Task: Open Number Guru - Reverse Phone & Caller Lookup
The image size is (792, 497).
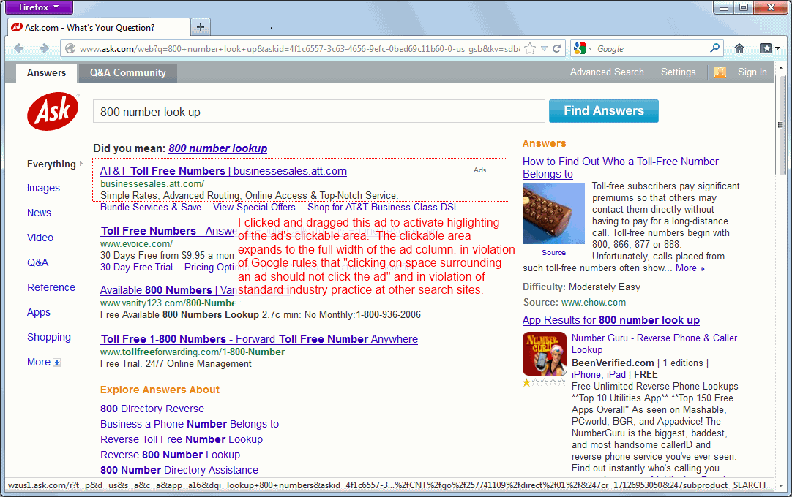Action: pos(654,344)
